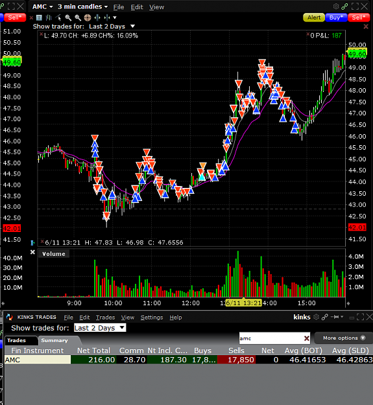This screenshot has height=405, width=373.
Task: Open the Kinks Trades Show trades for combo box
Action: [100, 328]
